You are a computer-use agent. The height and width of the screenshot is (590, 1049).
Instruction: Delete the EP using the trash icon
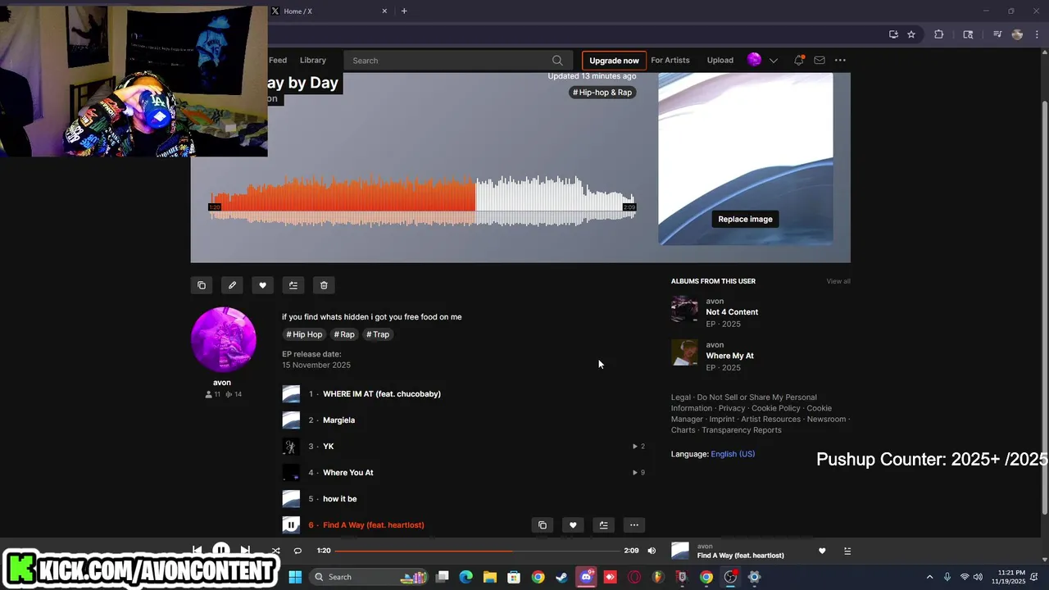[x=324, y=285]
